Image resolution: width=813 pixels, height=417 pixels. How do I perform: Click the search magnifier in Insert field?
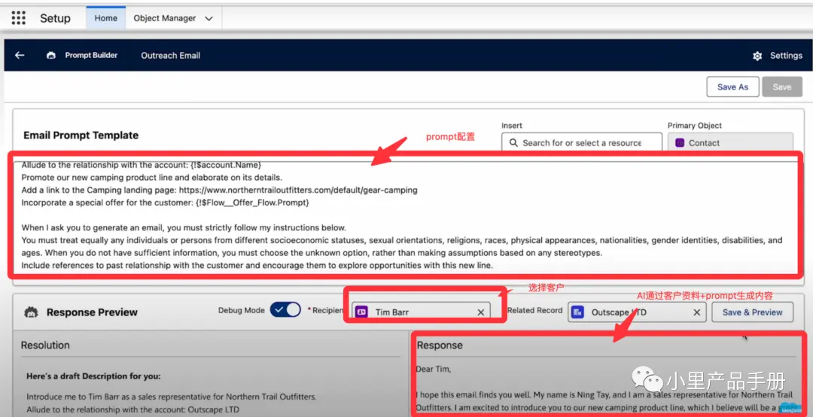[513, 142]
